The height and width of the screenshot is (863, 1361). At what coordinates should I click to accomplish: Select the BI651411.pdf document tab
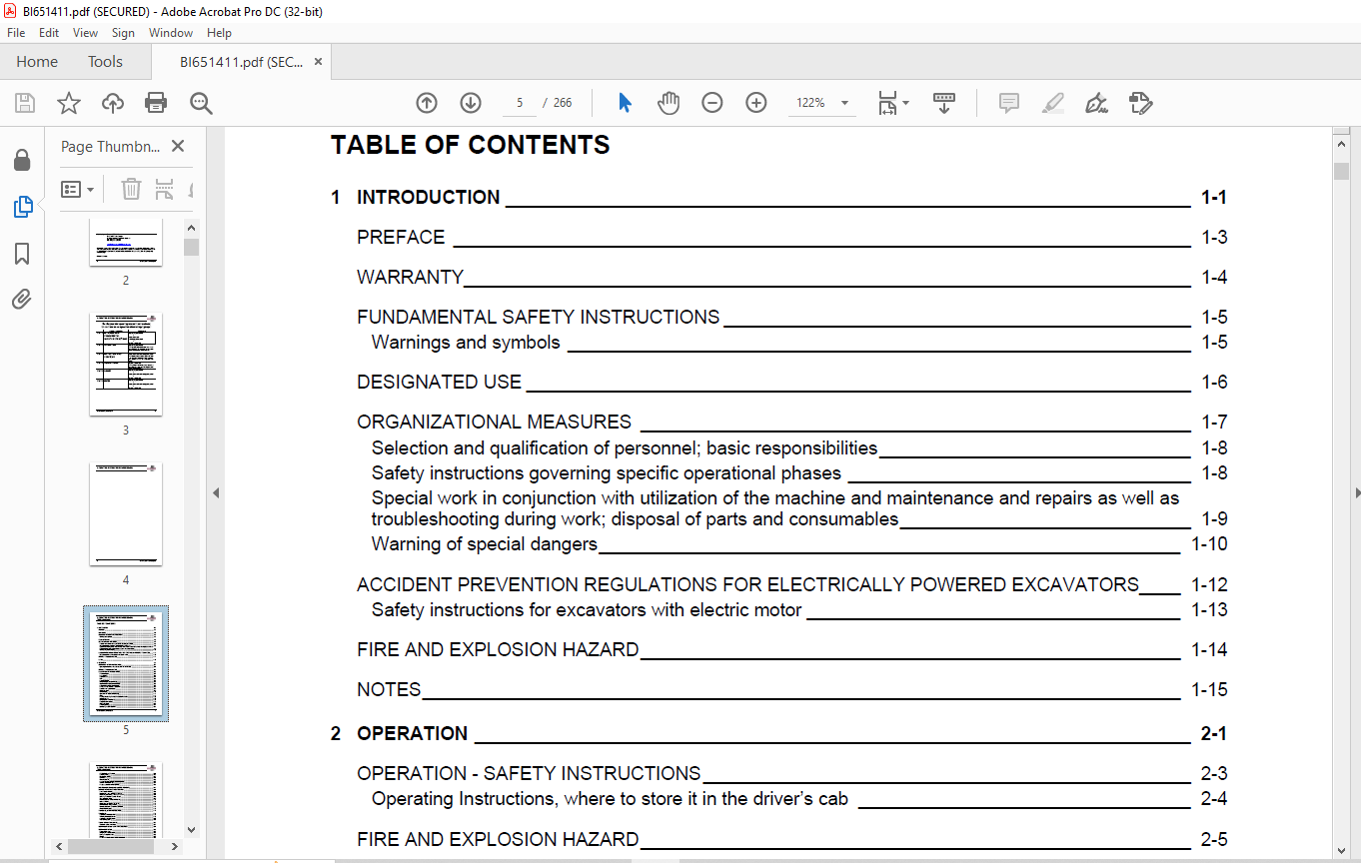[240, 62]
